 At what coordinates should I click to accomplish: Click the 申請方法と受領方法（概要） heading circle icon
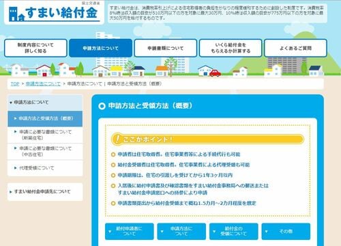[x=102, y=106]
